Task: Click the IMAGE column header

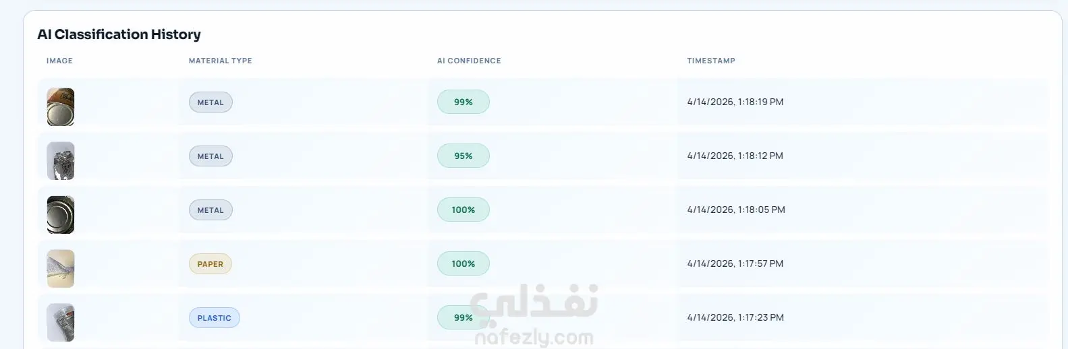Action: pyautogui.click(x=59, y=61)
